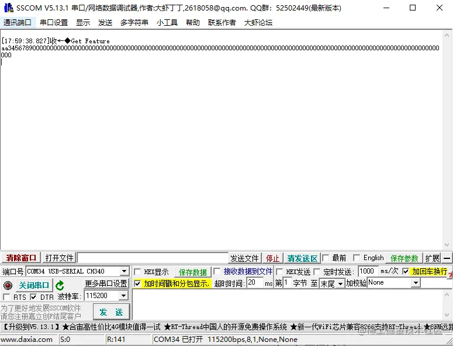Viewport: 453px width, 346px height.
Task: Check the 最前 checkbox
Action: (x=326, y=258)
